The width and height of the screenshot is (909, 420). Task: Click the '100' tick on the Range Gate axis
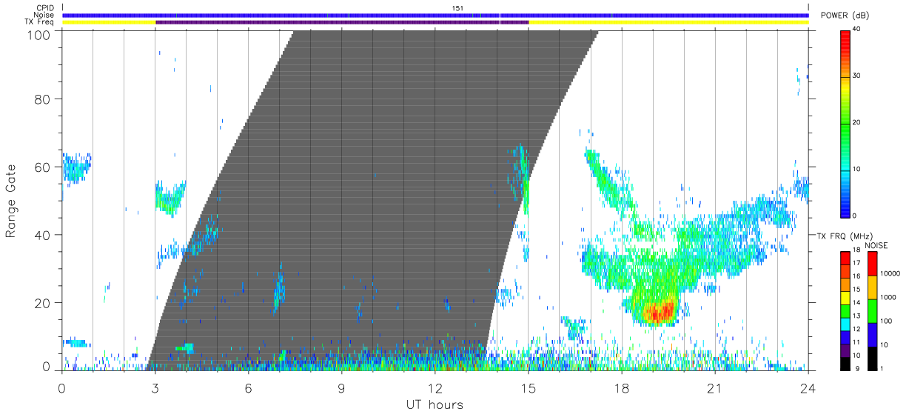tap(40, 35)
